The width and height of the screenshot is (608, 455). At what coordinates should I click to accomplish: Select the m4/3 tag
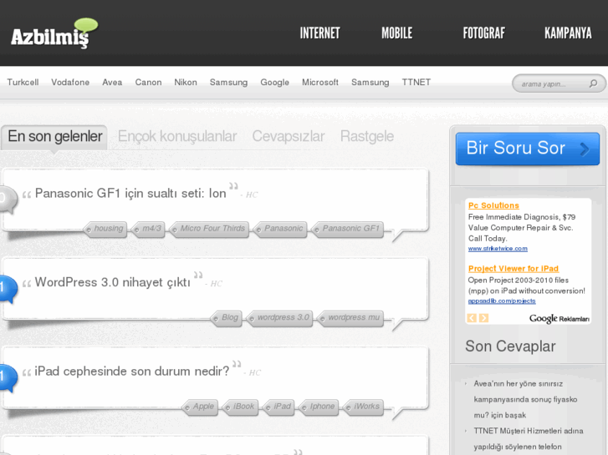click(x=149, y=229)
